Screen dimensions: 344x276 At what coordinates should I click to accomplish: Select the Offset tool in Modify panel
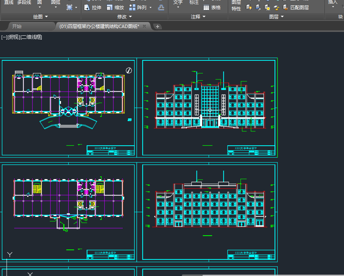click(x=161, y=7)
